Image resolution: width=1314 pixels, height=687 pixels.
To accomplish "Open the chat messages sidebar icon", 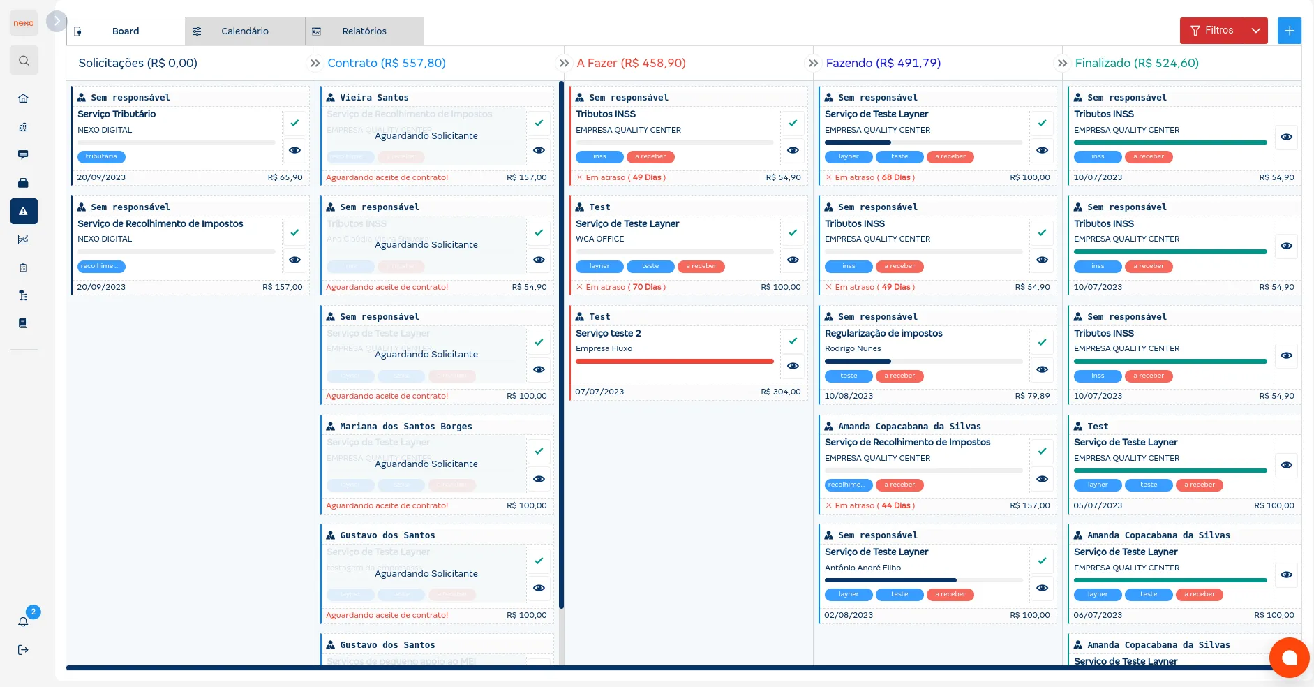I will click(23, 154).
